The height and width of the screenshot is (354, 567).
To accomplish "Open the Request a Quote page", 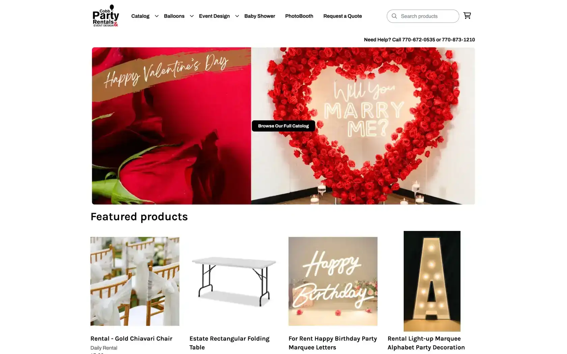I will [343, 16].
